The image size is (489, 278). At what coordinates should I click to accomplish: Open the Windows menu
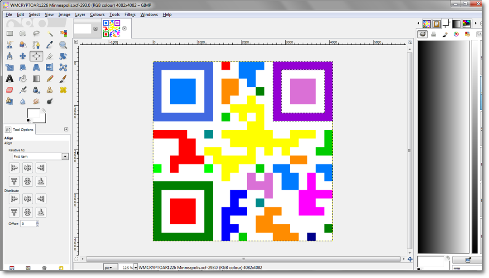[149, 14]
